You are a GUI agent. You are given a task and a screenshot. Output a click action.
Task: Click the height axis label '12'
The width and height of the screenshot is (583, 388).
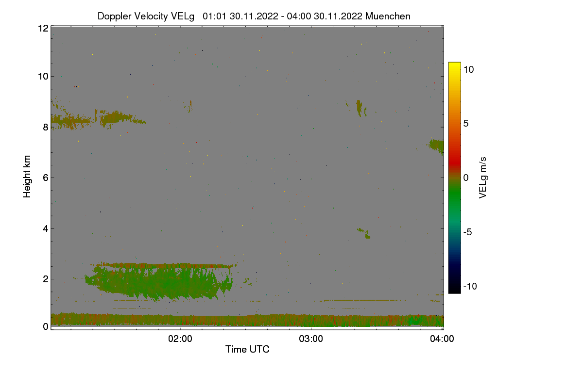coord(43,28)
